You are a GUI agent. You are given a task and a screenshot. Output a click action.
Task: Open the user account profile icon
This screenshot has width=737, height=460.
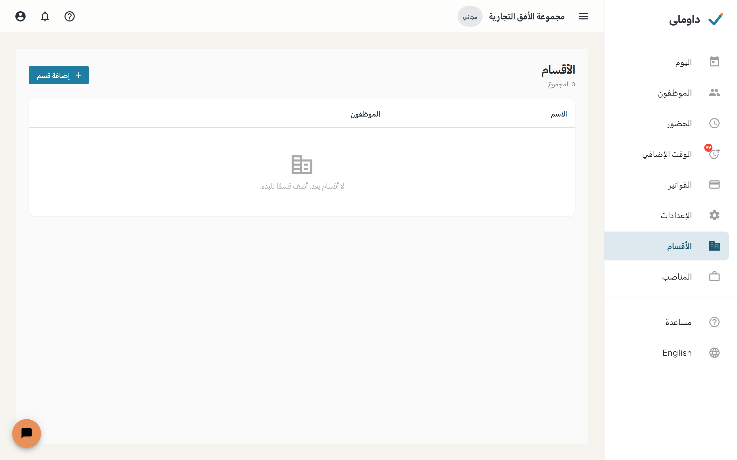point(20,16)
